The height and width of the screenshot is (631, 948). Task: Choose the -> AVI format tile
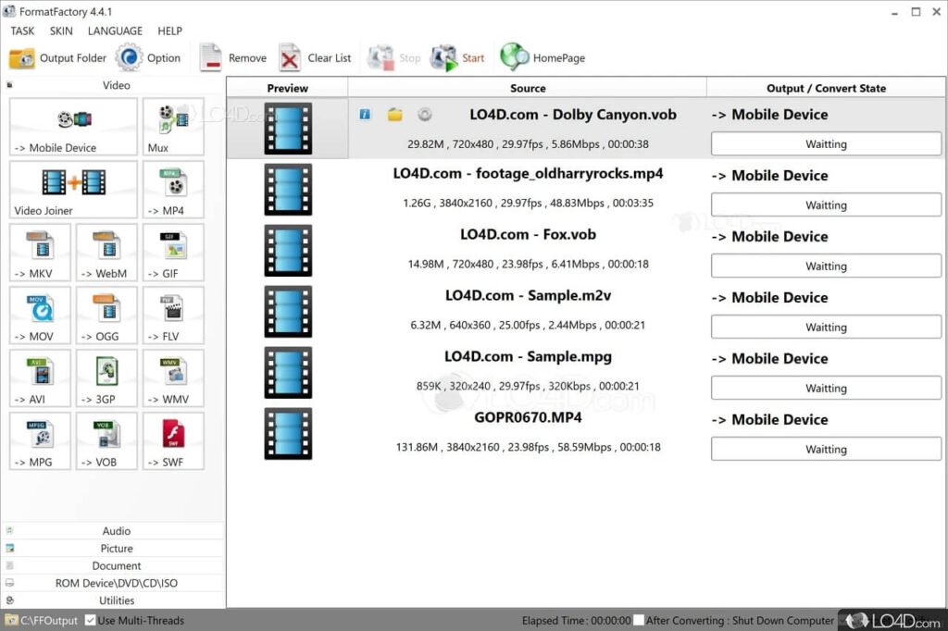(40, 378)
